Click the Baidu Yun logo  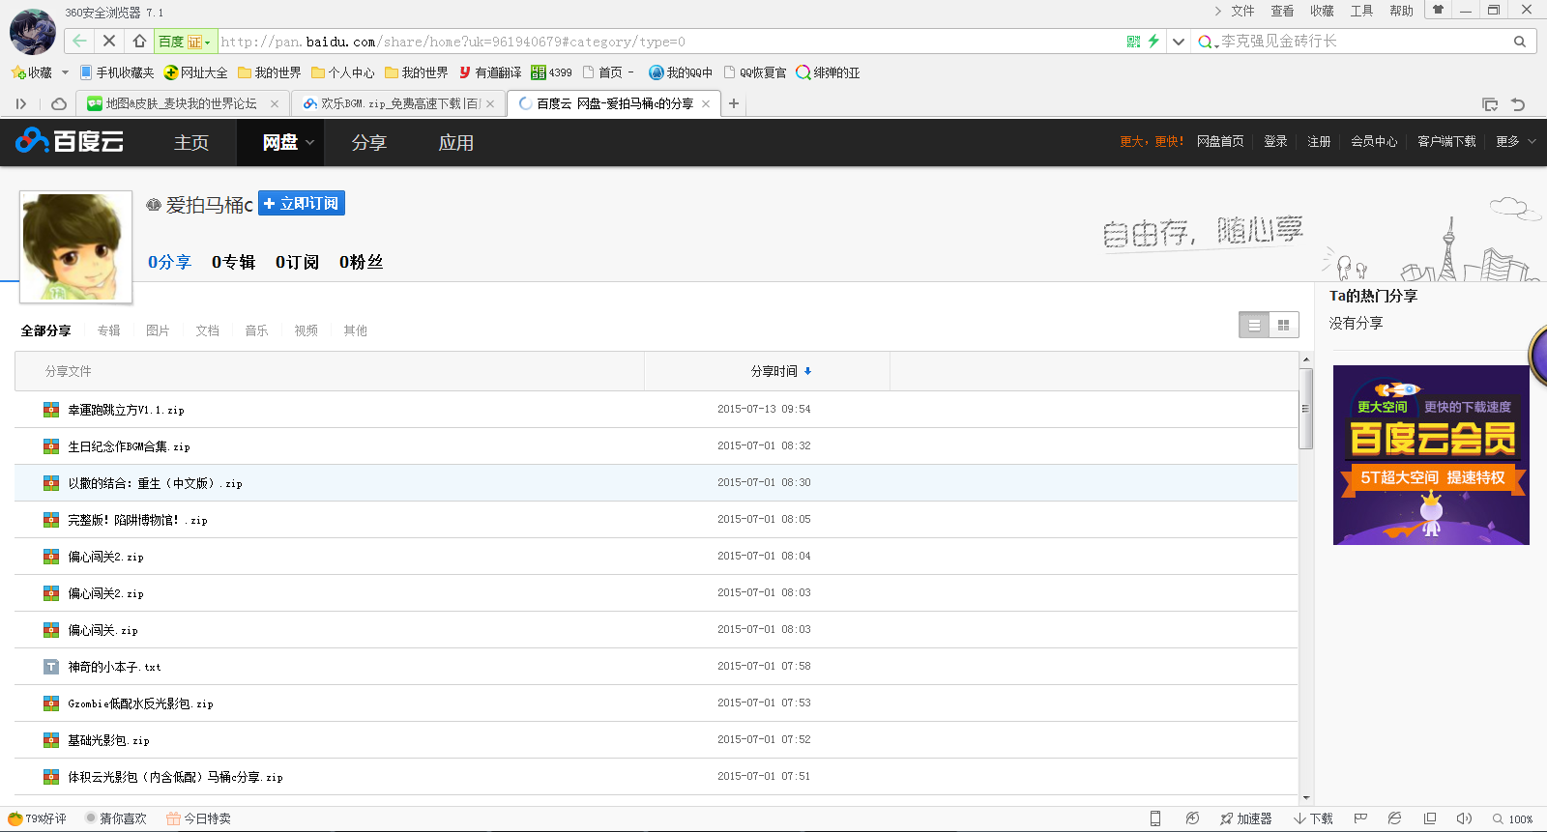point(70,141)
